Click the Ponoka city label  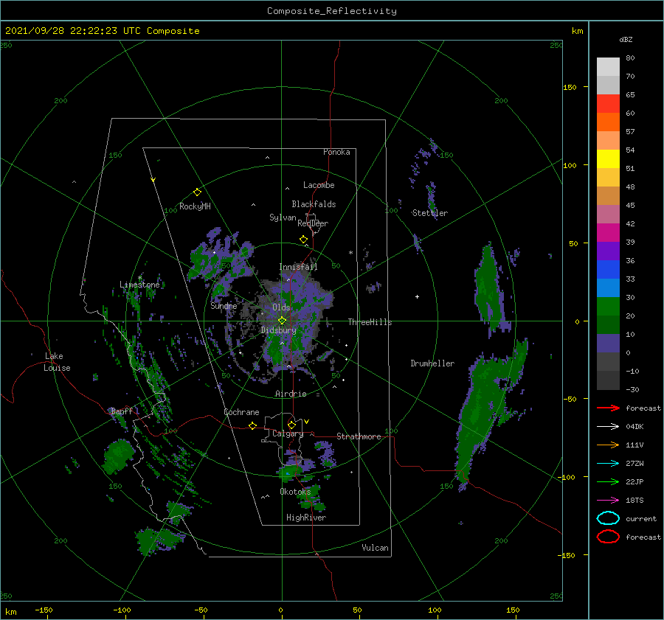click(x=336, y=152)
